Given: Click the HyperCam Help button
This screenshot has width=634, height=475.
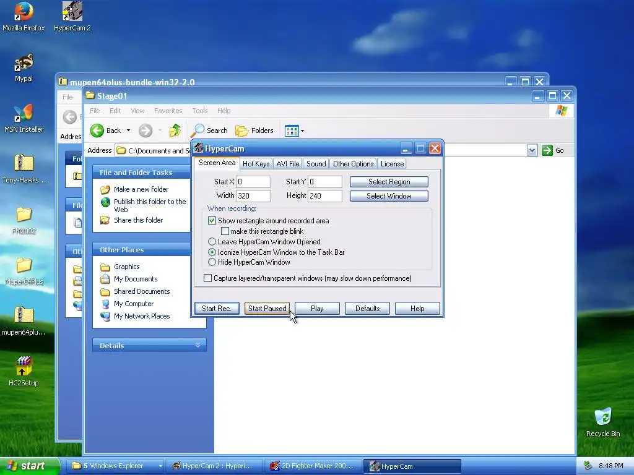Looking at the screenshot, I should tap(417, 309).
